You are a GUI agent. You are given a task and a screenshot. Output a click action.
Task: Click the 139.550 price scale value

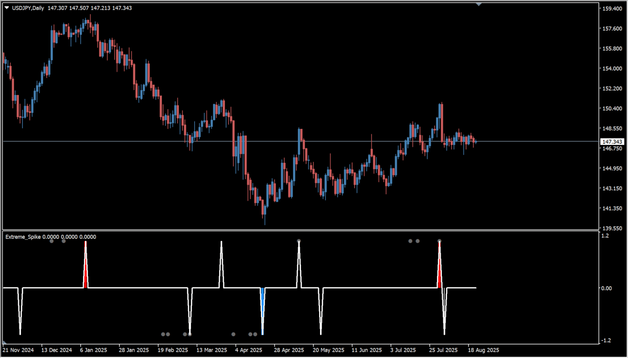[x=612, y=228]
